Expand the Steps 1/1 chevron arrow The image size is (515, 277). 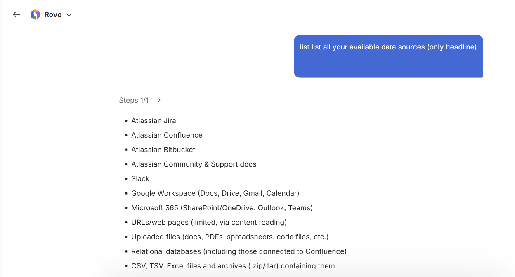(x=159, y=100)
